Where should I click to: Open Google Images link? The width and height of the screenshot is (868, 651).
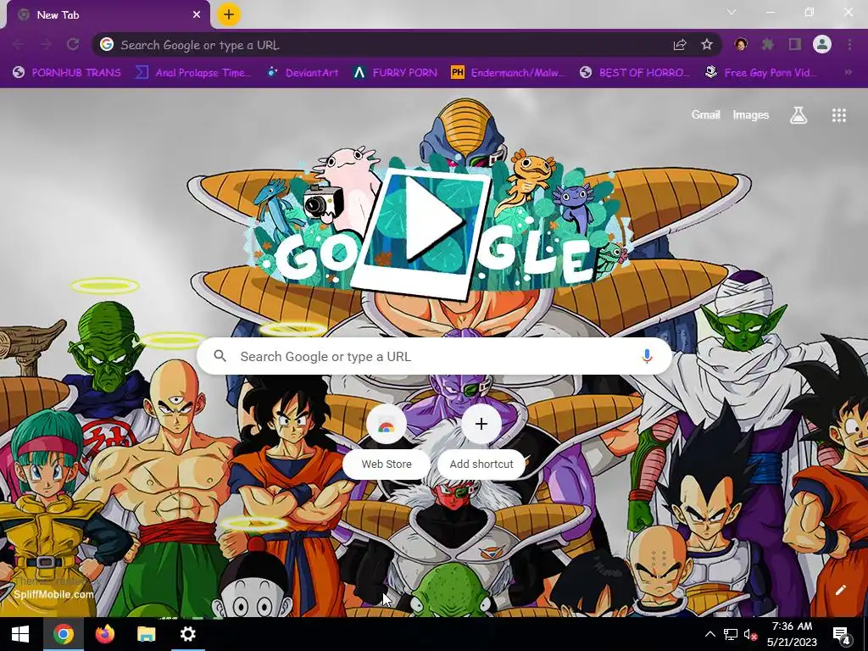coord(751,114)
